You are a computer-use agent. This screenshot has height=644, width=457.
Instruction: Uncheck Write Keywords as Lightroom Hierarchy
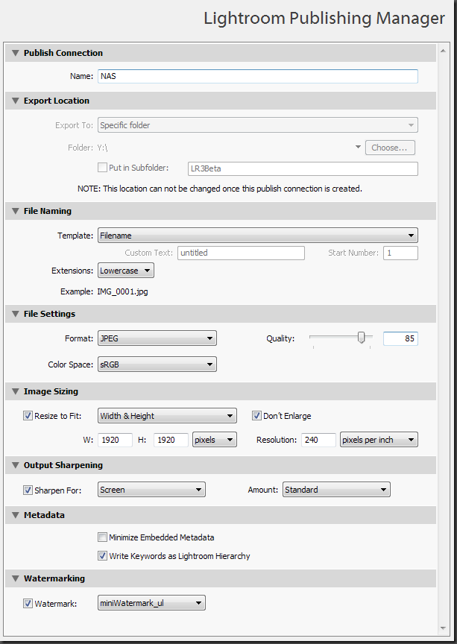pos(102,556)
